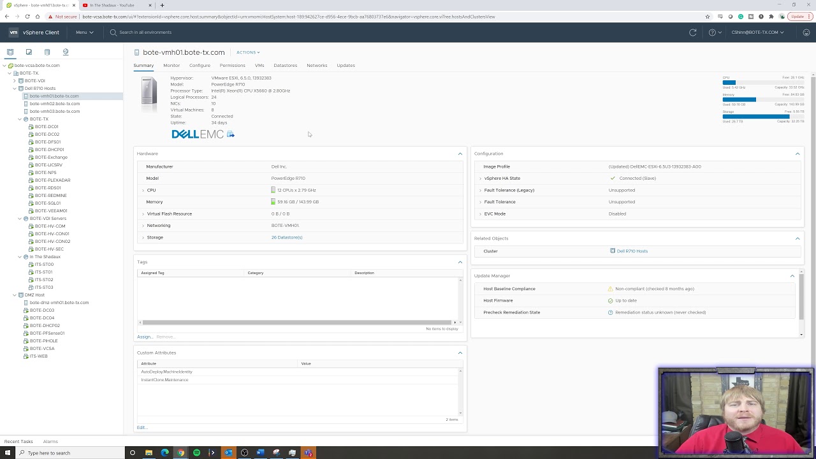Click the host server image thumbnail
Viewport: 816px width, 459px height.
click(x=149, y=95)
